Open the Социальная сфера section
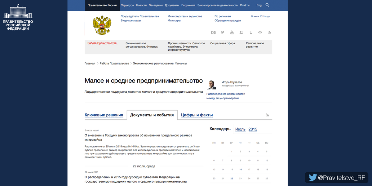The image size is (372, 186). (223, 43)
